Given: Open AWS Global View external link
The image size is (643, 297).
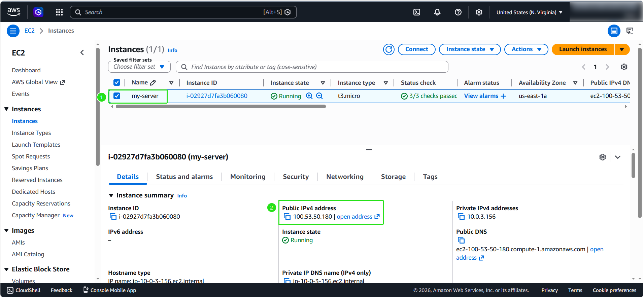Looking at the screenshot, I should pyautogui.click(x=38, y=82).
